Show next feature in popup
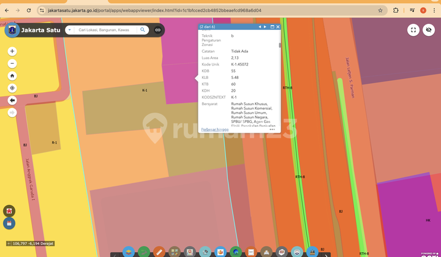 click(x=265, y=27)
